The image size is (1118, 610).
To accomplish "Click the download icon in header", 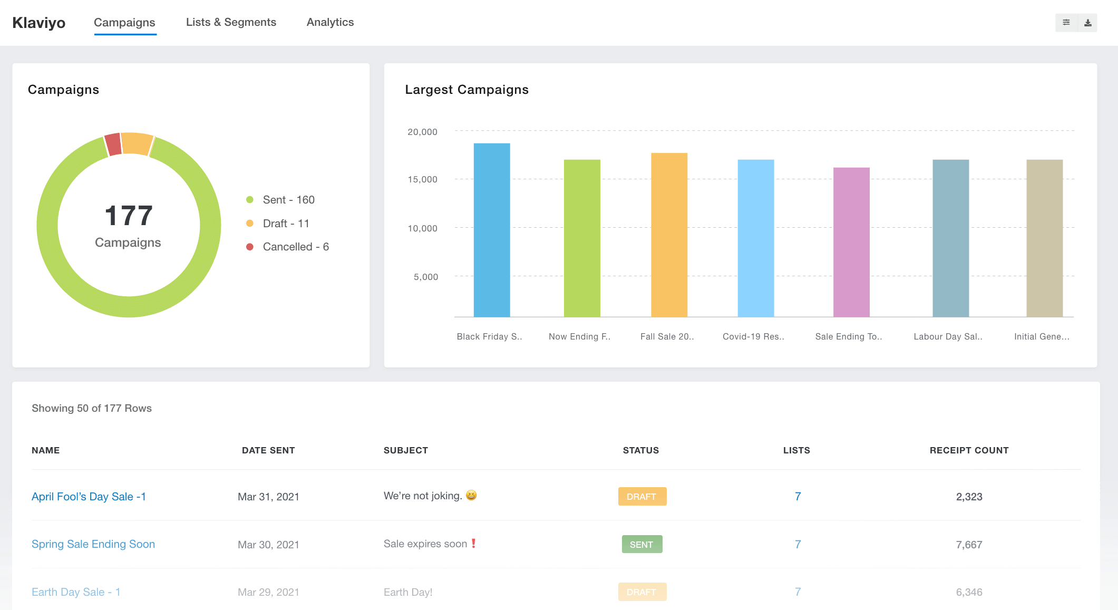I will click(x=1087, y=23).
